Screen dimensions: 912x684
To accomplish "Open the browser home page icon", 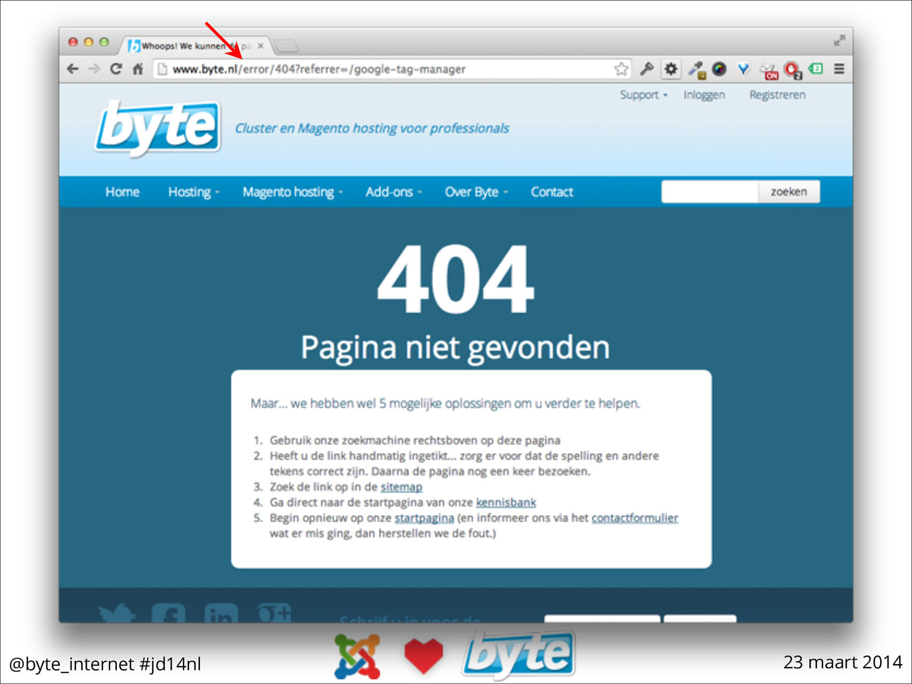I will pos(137,69).
